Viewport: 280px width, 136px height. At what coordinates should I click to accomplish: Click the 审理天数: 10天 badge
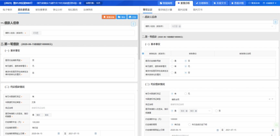(x=93, y=3)
